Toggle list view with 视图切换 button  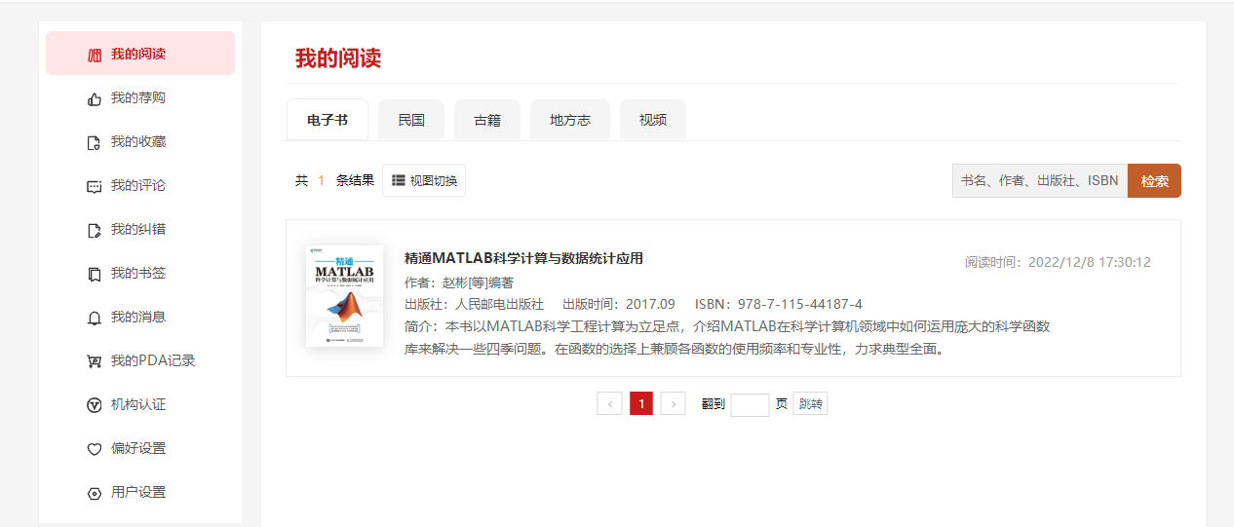pyautogui.click(x=424, y=180)
